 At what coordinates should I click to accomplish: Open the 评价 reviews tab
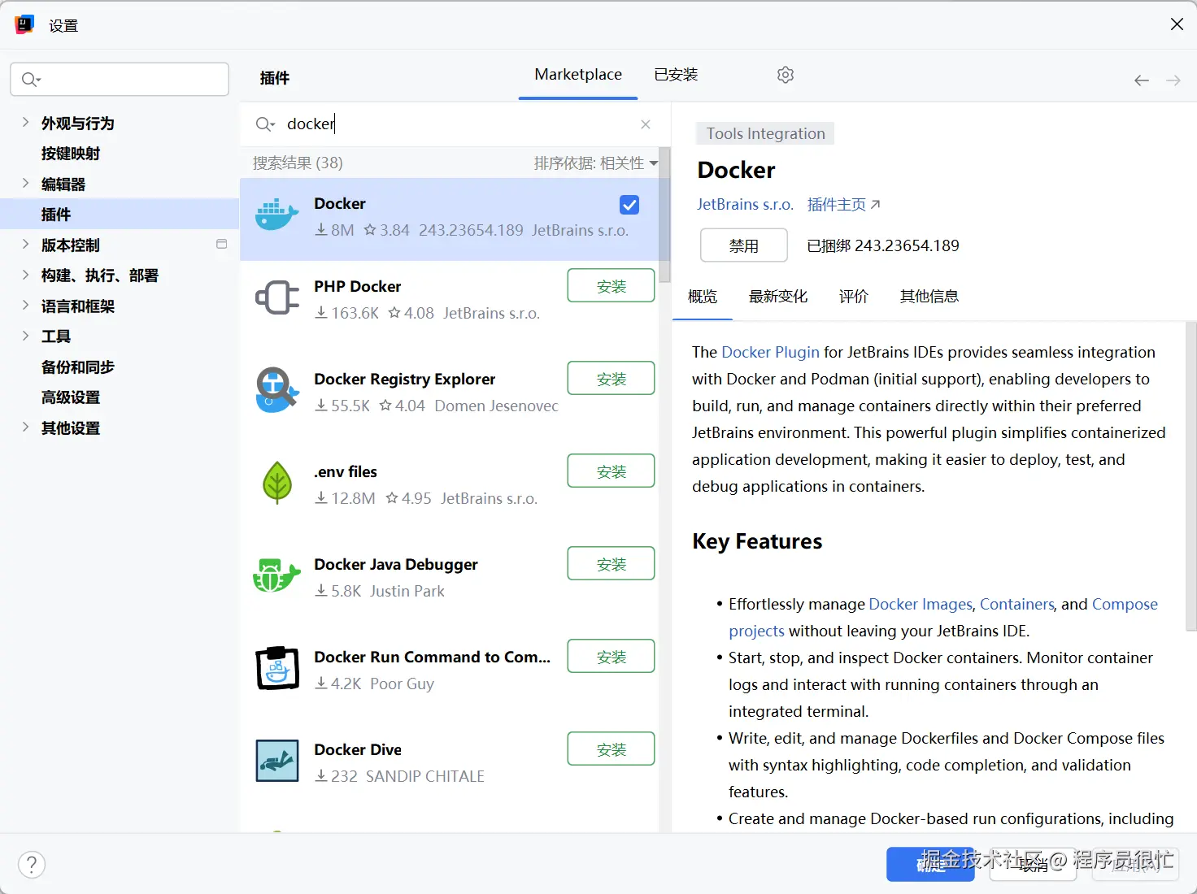click(x=853, y=297)
